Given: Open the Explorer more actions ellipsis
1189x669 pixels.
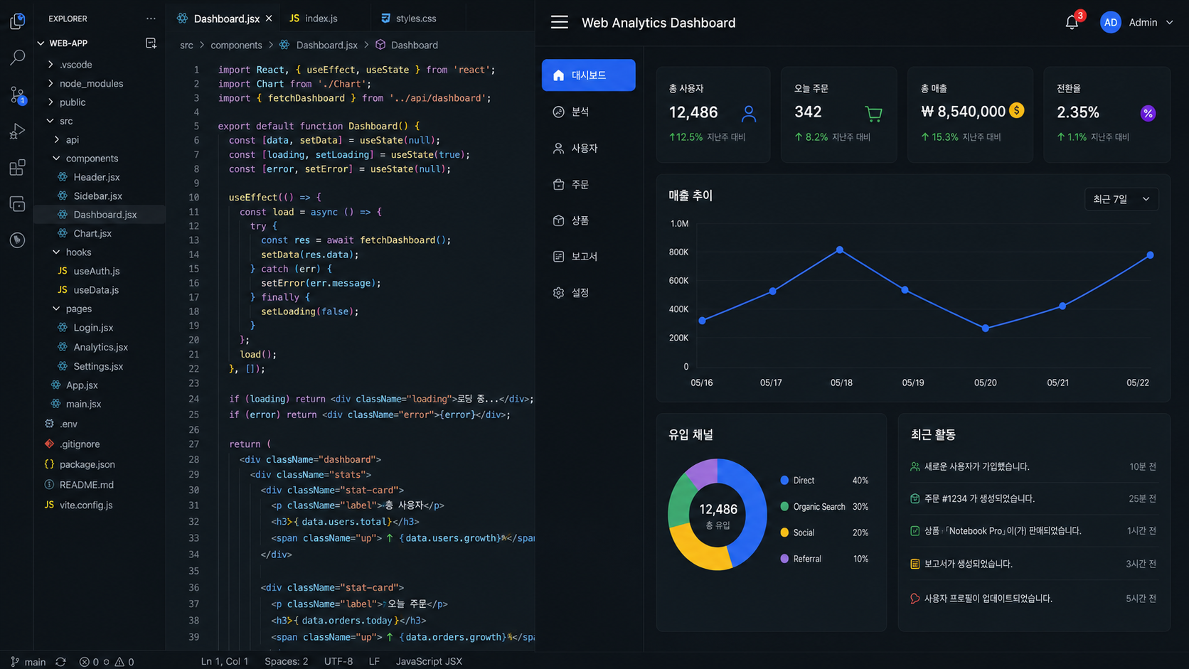Looking at the screenshot, I should point(151,18).
